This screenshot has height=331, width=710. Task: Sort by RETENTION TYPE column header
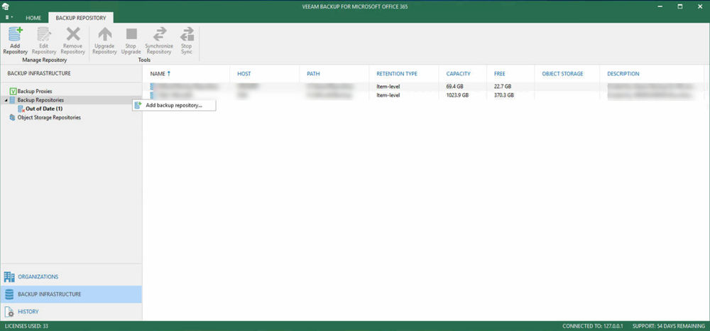[x=397, y=73]
